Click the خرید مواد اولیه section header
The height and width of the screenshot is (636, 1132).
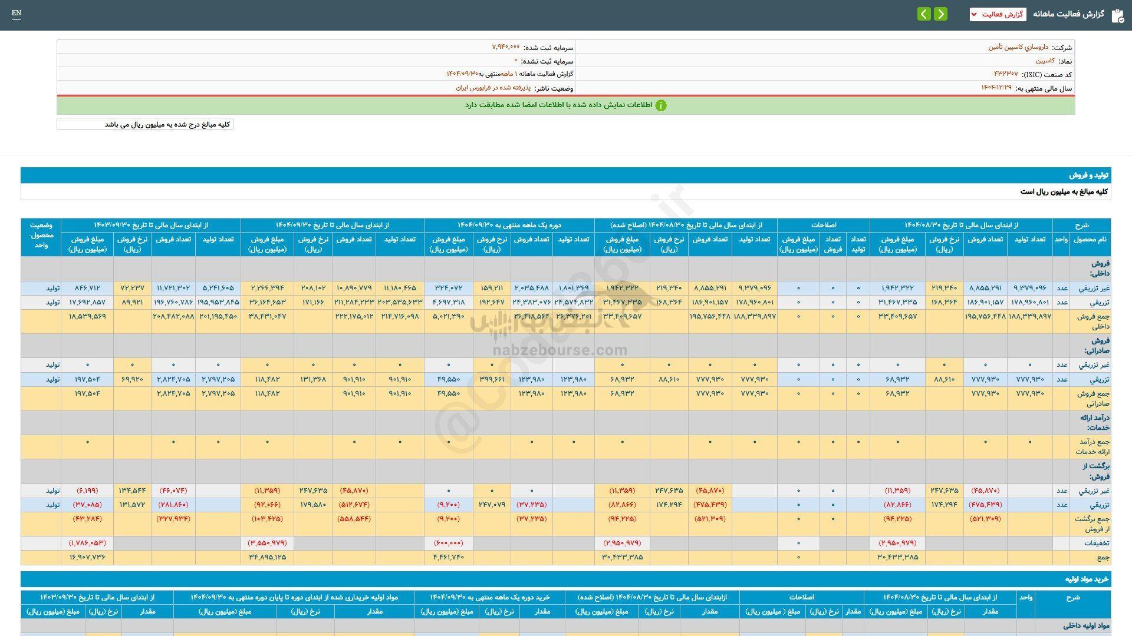tap(1087, 579)
